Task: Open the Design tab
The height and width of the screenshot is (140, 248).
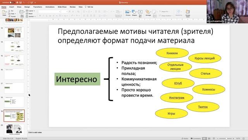Action: coord(27,7)
